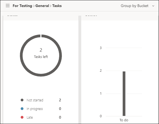This screenshot has height=124, width=159.
Task: Click the To do bar in bucket chart
Action: (x=124, y=94)
